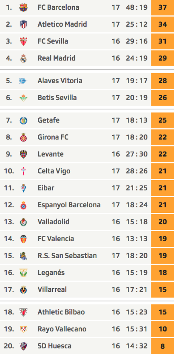Viewport: 174px width, 354px height.
Task: Open the Athletic Bilbao team link
Action: pos(61,312)
